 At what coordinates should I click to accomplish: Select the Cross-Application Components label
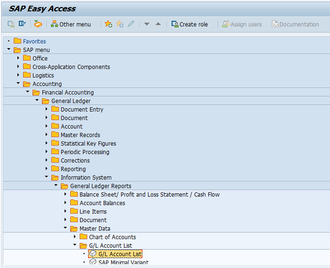(71, 67)
